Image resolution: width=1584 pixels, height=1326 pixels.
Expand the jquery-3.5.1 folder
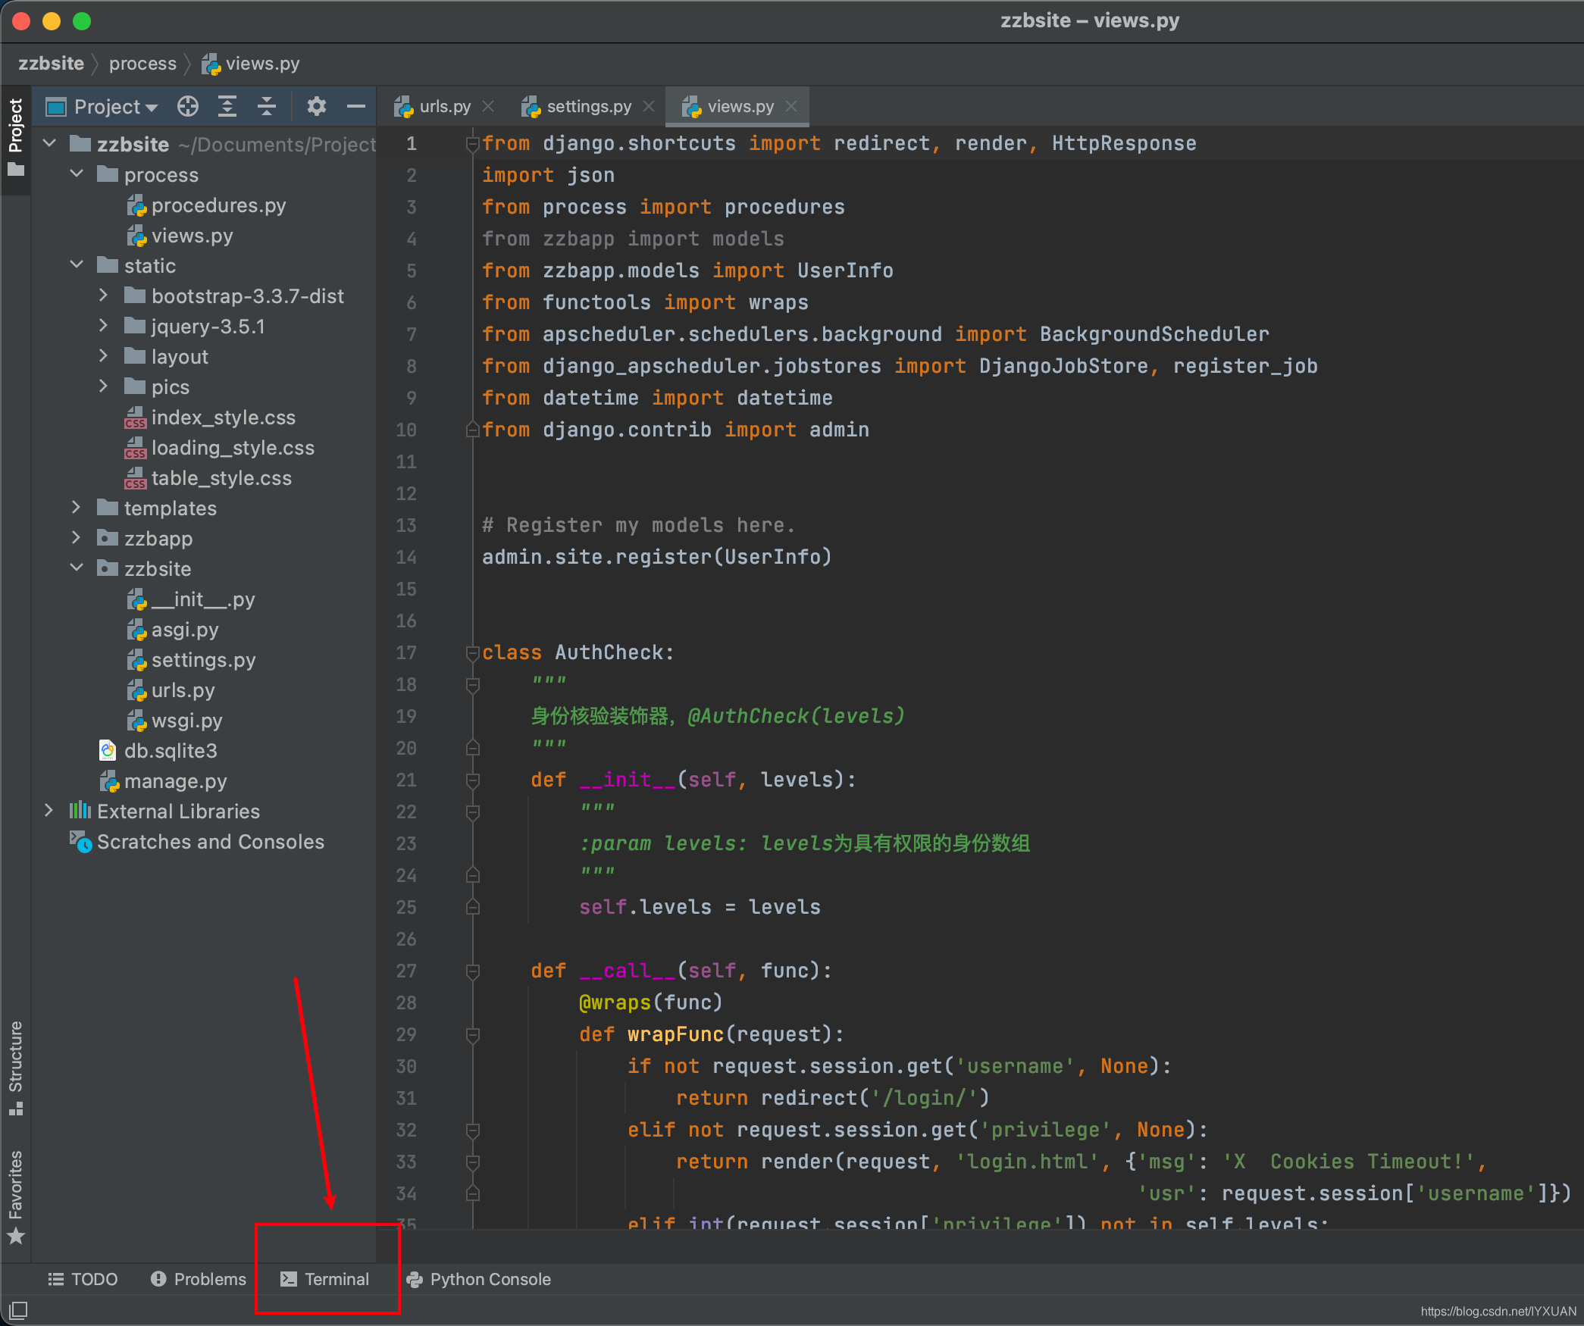pyautogui.click(x=104, y=326)
